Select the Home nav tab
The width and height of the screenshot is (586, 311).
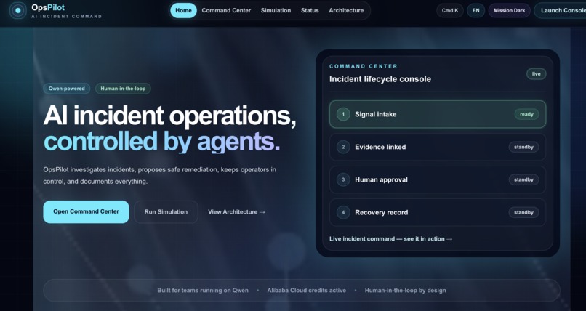point(183,10)
